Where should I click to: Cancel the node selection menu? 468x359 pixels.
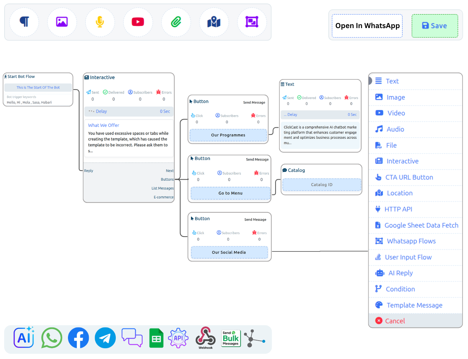coord(415,321)
